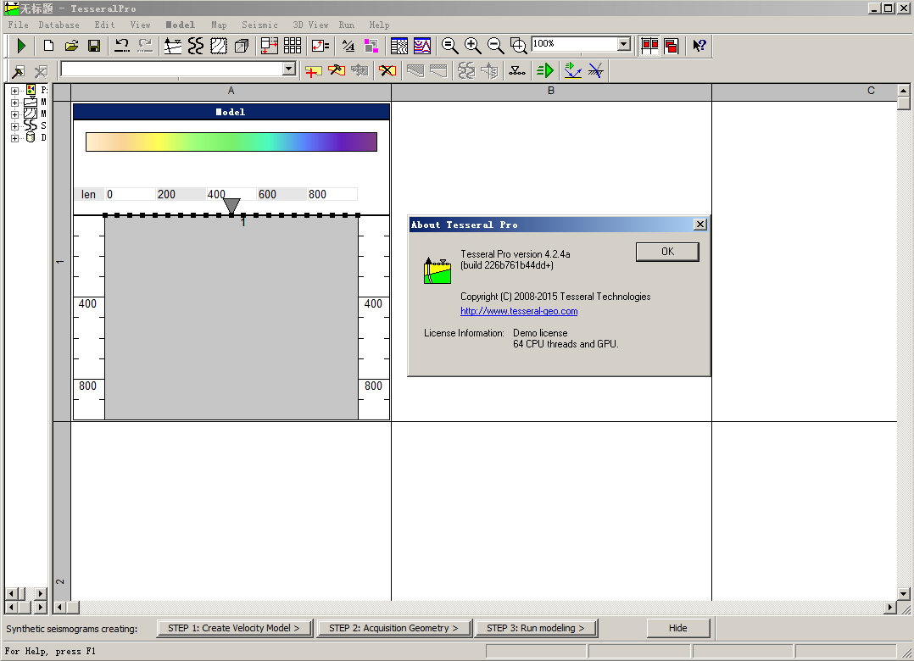914x661 pixels.
Task: Click OK in the About Tesseral Pro dialog
Action: click(x=667, y=252)
